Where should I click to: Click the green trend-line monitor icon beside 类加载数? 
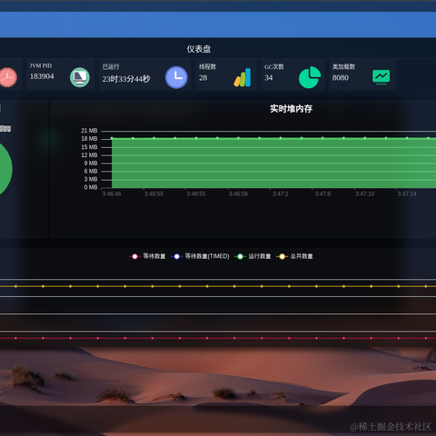point(381,77)
